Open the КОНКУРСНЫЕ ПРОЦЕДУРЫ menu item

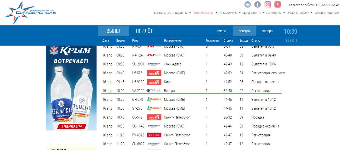click(x=171, y=13)
